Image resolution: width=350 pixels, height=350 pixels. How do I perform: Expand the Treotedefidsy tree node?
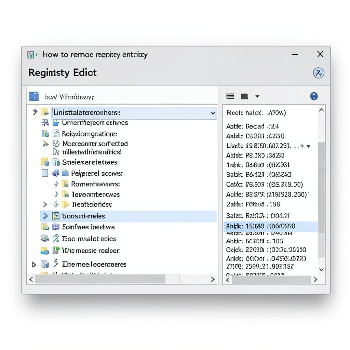[45, 204]
